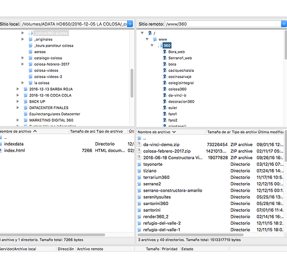287x280 pixels.
Task: Select the aereas local folder icon
Action: 31,52
